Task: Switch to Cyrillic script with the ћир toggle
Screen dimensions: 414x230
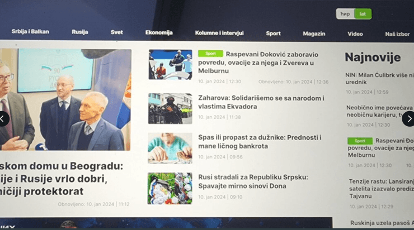Action: [x=345, y=14]
